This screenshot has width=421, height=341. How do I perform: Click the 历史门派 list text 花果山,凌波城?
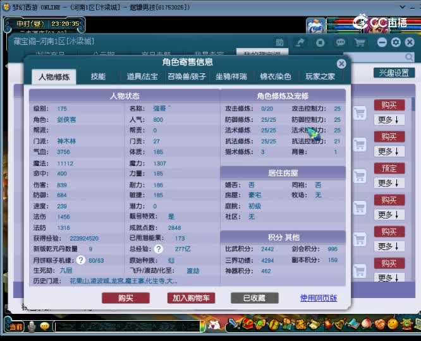click(x=123, y=281)
